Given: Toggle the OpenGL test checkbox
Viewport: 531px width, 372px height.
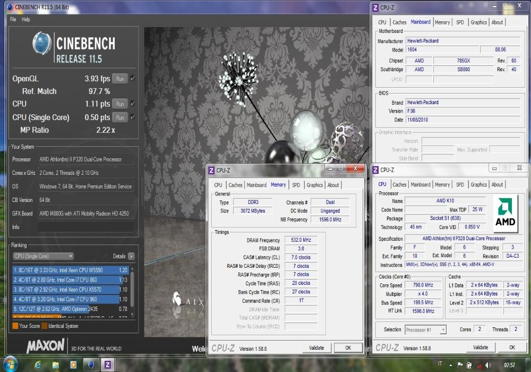Looking at the screenshot, I should (x=133, y=78).
